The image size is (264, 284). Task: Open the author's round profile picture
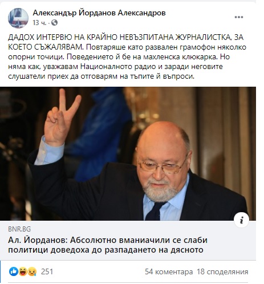(18, 18)
